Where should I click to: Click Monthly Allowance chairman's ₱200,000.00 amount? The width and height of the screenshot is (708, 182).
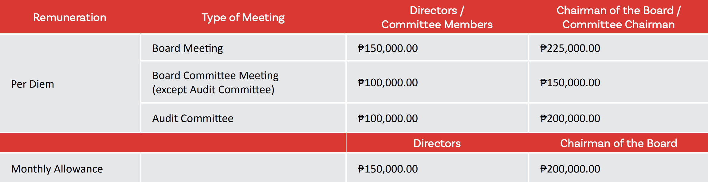[570, 169]
